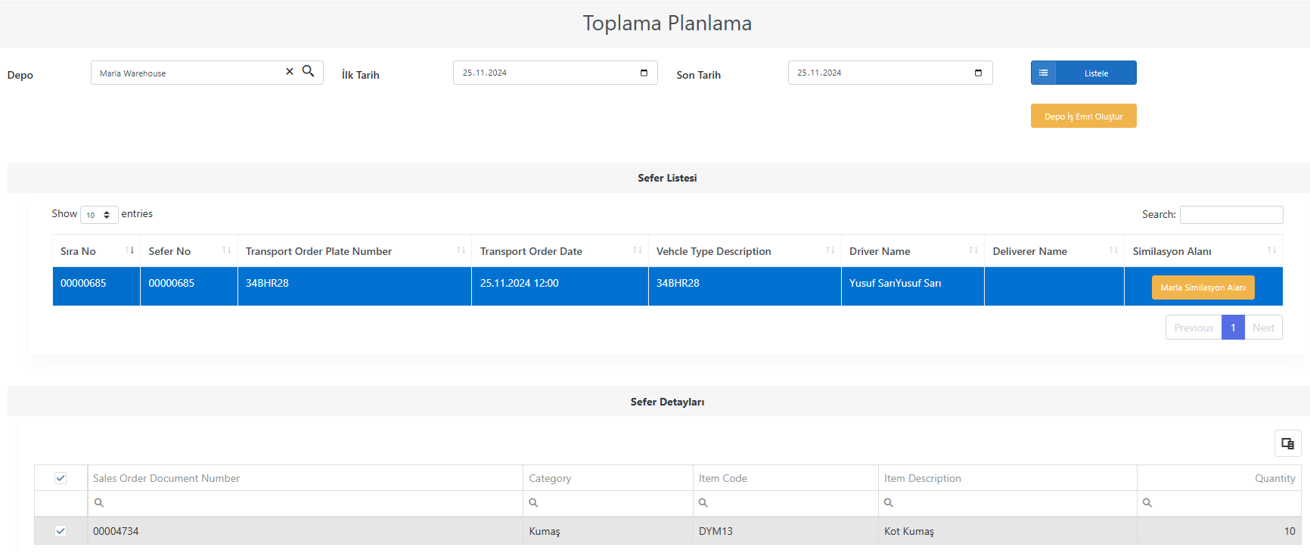Sort by Similasyon Alanı column

click(x=1203, y=251)
